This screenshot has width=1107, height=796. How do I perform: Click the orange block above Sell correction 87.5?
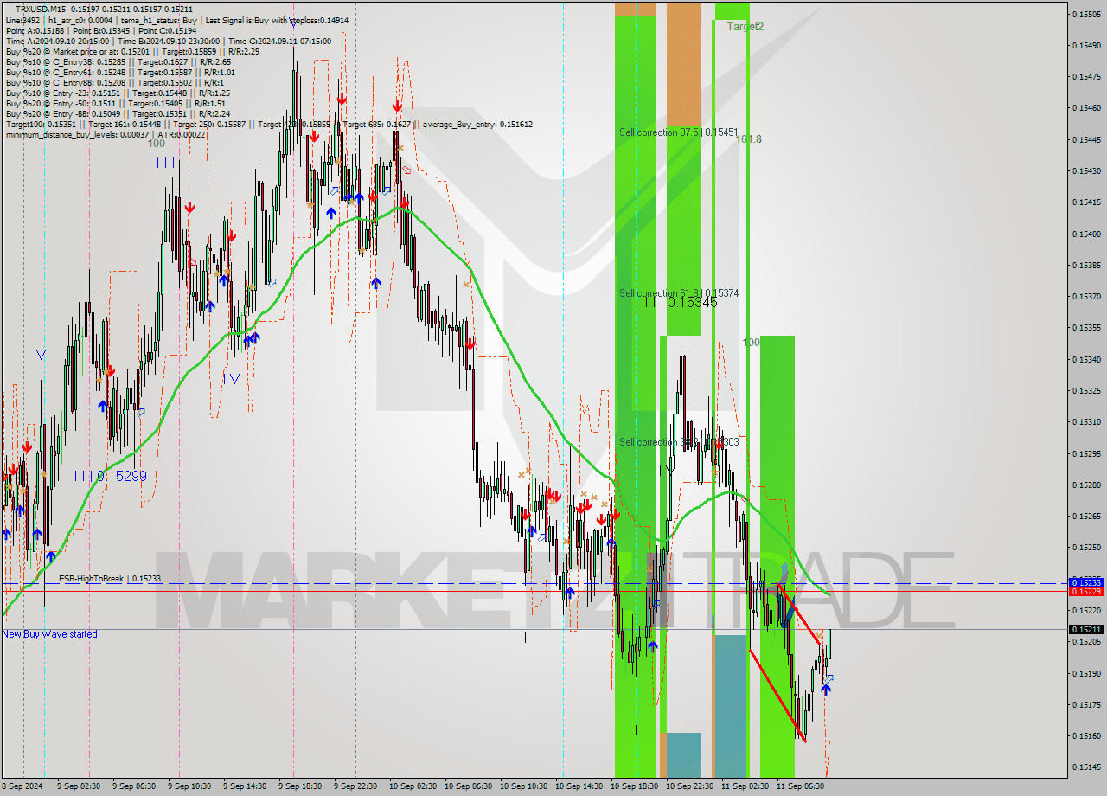(683, 64)
